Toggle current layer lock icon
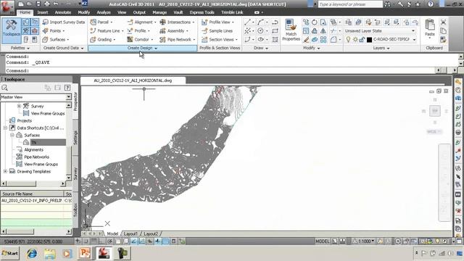This screenshot has height=261, width=464. point(362,39)
